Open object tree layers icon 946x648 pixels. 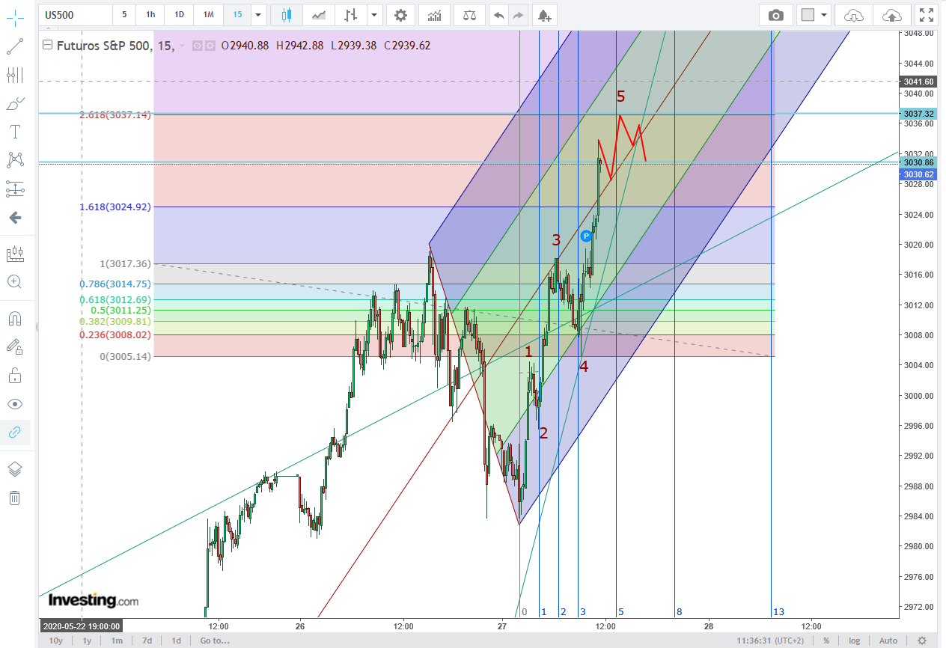(15, 469)
